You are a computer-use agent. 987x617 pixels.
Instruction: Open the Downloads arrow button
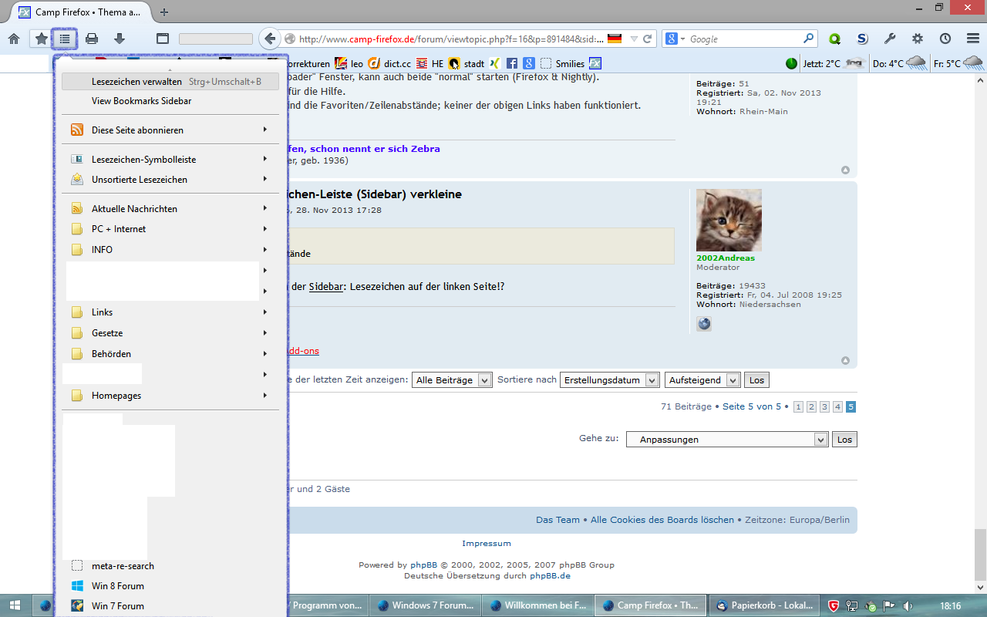click(x=120, y=39)
